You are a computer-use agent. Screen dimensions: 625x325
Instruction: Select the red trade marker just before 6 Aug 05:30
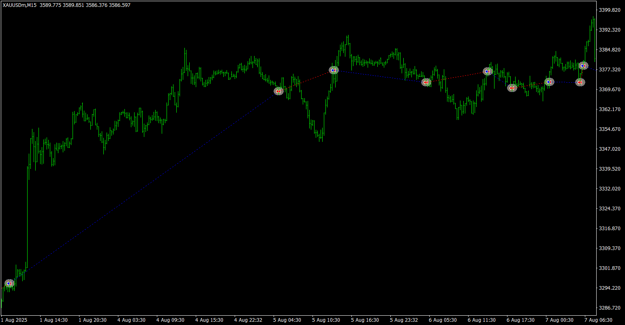pos(426,82)
